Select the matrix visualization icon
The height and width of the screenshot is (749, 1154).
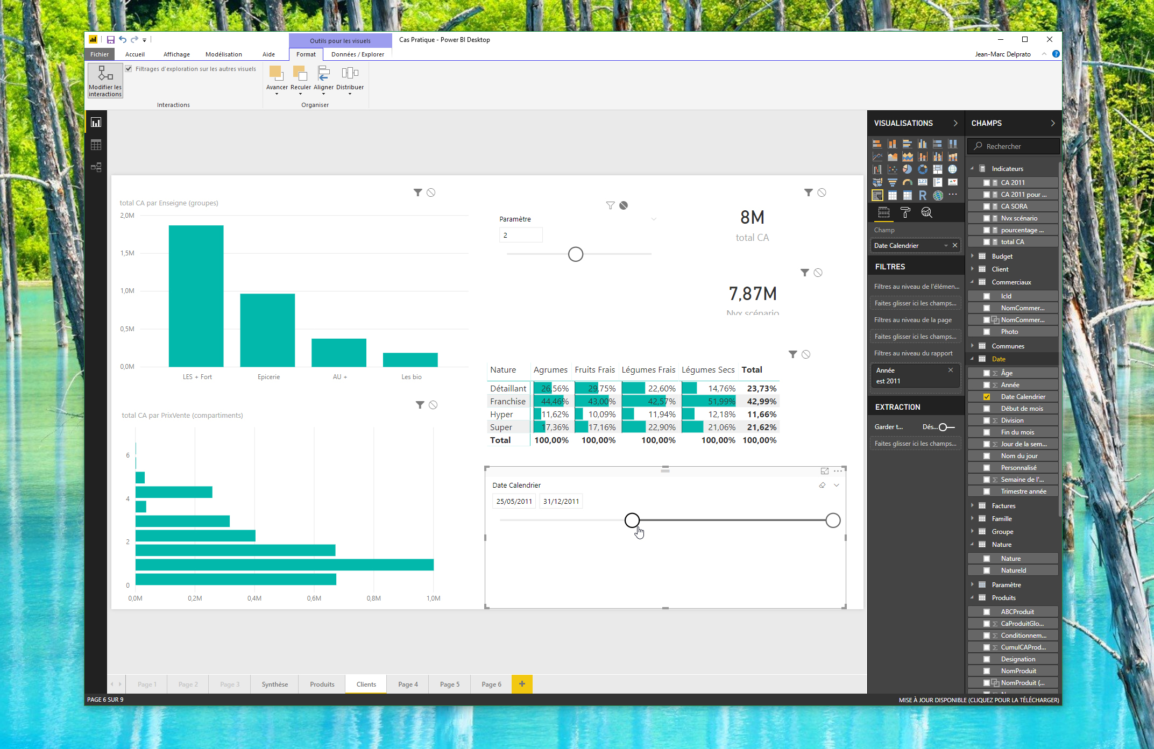907,195
